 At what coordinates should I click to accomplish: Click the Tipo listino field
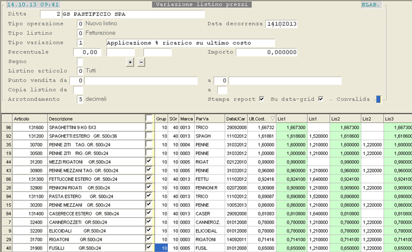click(80, 33)
